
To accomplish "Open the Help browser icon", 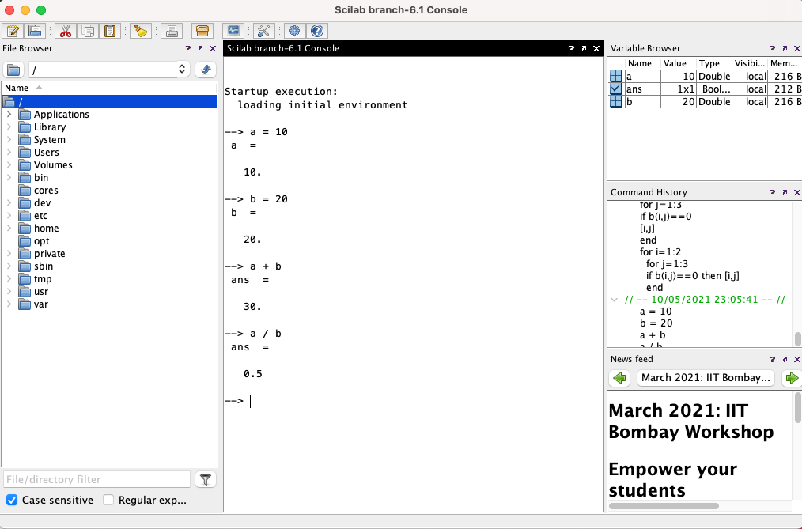I will tap(317, 31).
